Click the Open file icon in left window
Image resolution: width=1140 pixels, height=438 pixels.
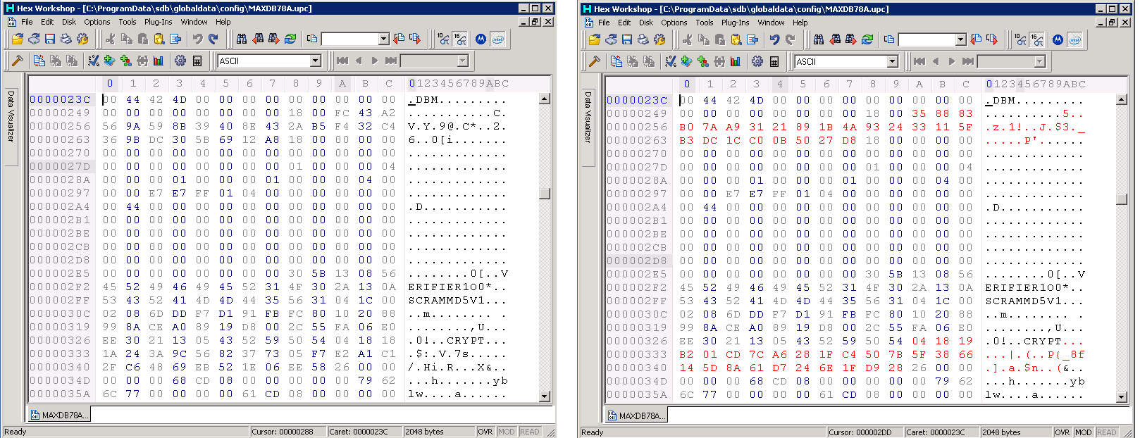coord(18,39)
